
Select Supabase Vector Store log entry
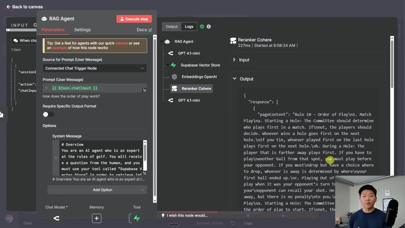(x=200, y=65)
